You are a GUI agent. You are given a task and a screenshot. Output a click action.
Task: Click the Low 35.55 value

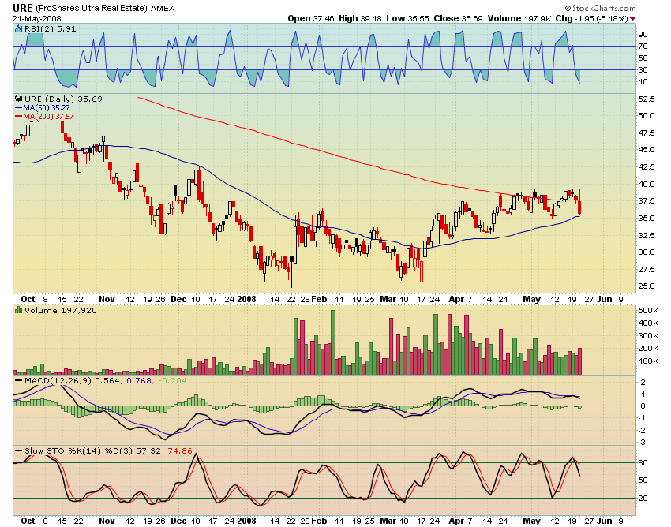click(x=408, y=18)
